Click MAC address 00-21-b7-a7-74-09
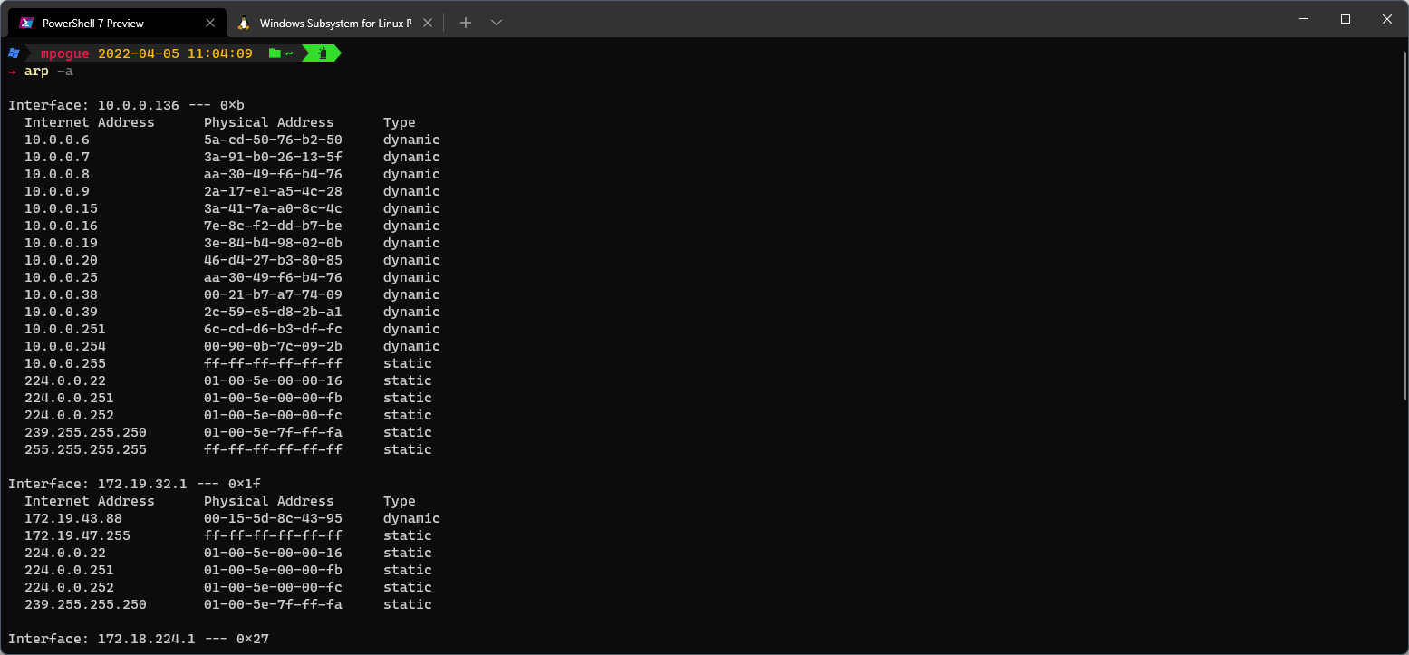Viewport: 1409px width, 655px height. coord(273,294)
